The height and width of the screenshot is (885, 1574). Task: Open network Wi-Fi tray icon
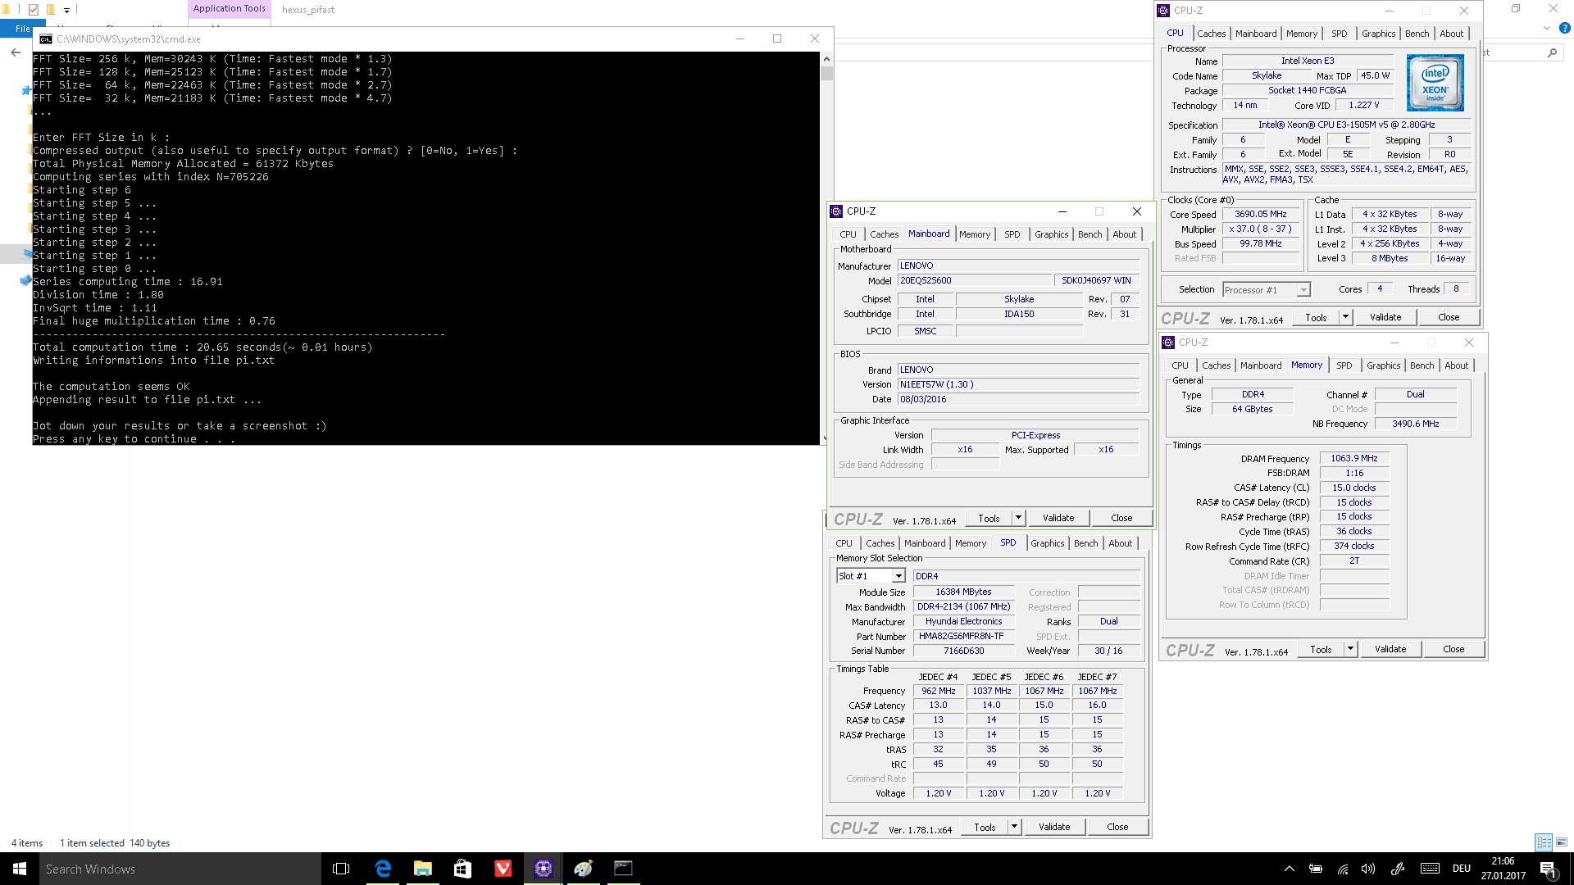tap(1343, 869)
